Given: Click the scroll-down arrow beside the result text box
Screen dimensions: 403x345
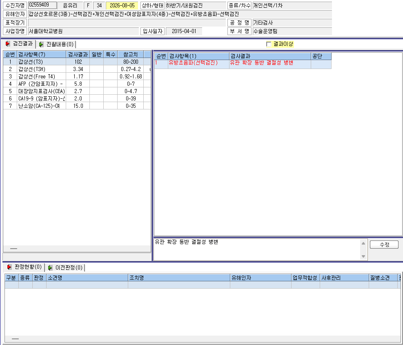Looking at the screenshot, I should 363,256.
